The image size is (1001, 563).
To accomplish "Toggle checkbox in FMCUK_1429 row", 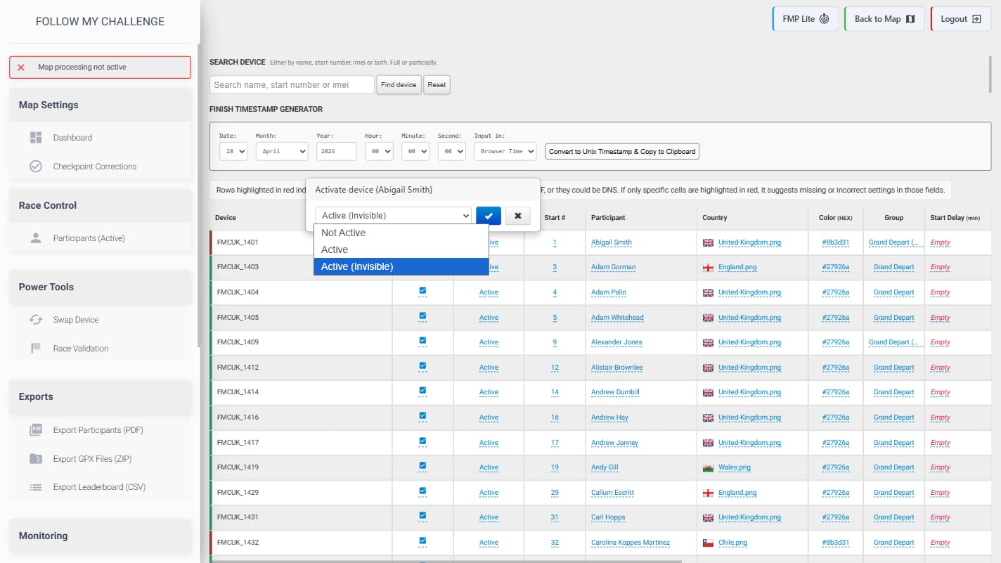I will 422,491.
